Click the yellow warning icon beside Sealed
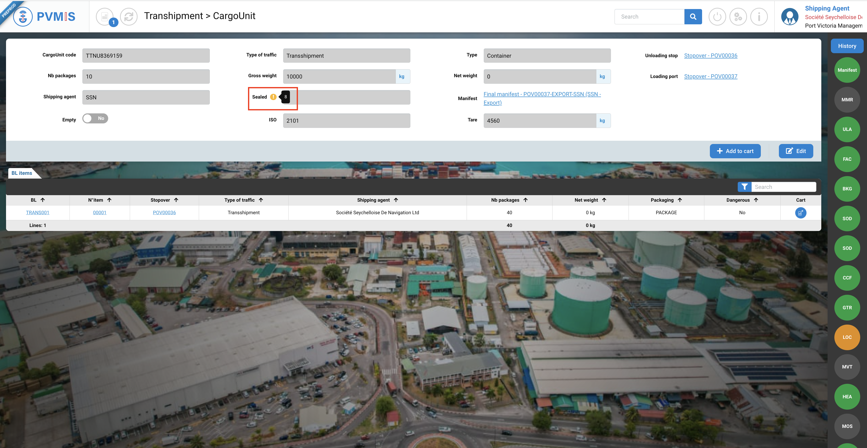Viewport: 867px width, 448px height. [x=273, y=97]
